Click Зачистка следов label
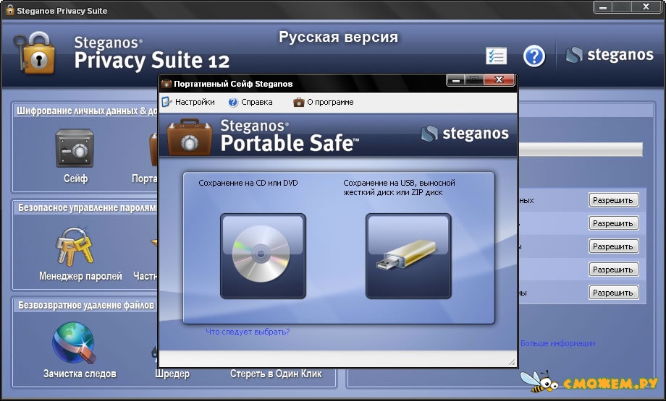 click(x=80, y=374)
